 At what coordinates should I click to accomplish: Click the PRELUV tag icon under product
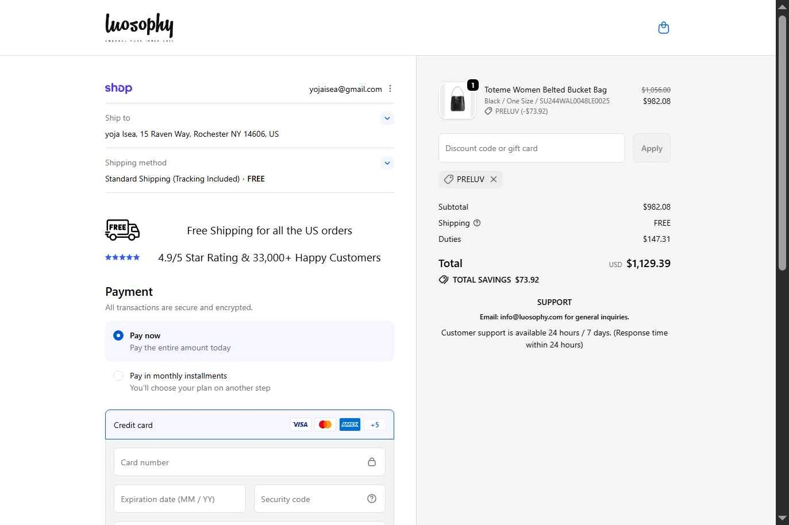[488, 111]
